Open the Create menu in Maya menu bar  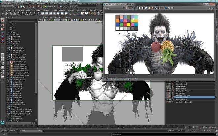coord(16,4)
